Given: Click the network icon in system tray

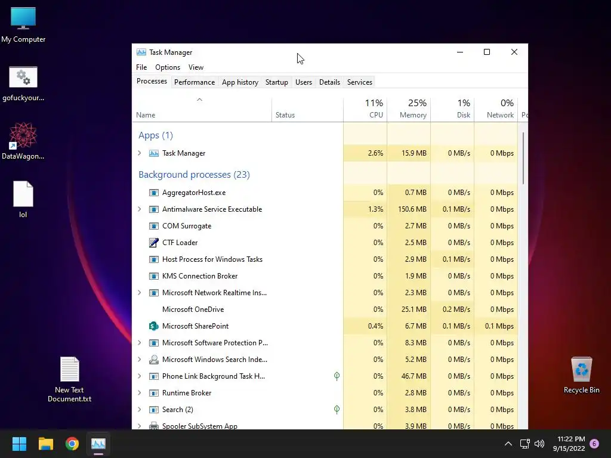Looking at the screenshot, I should [525, 444].
